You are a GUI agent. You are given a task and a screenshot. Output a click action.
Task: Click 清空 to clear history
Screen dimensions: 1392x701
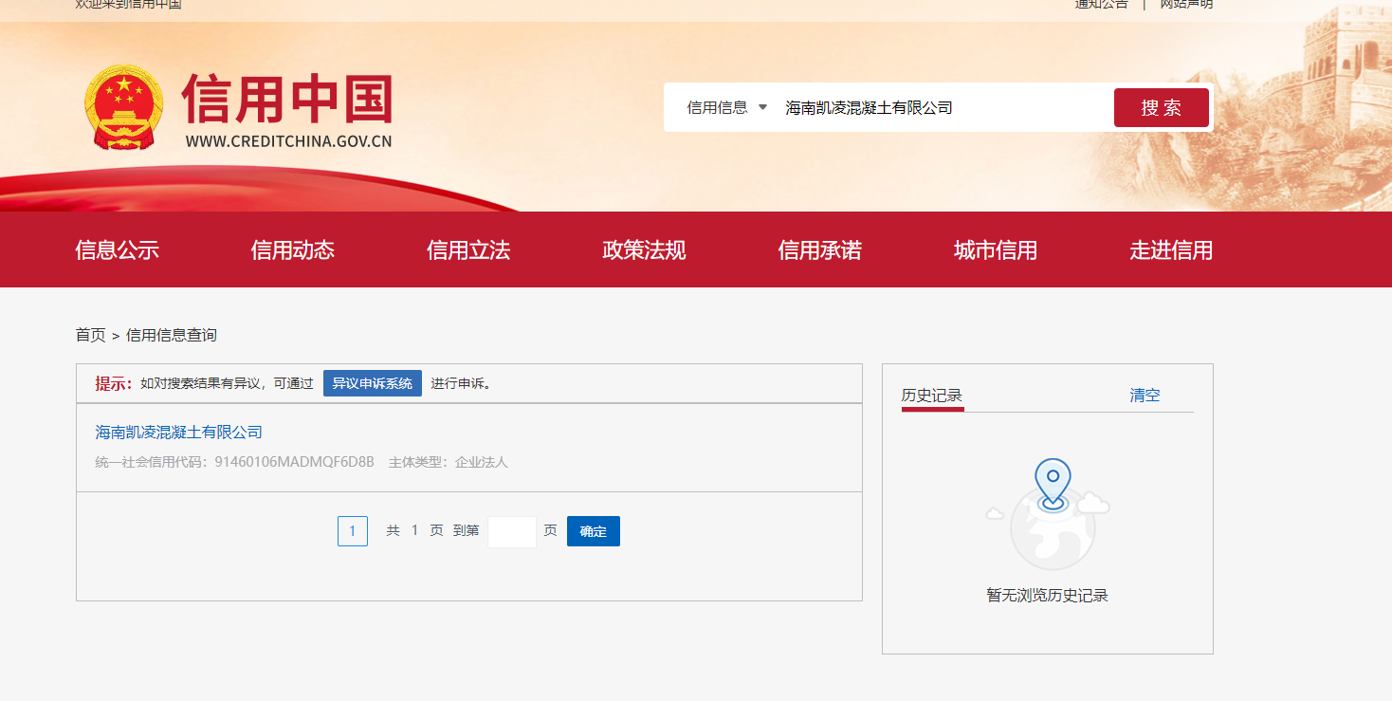coord(1145,396)
